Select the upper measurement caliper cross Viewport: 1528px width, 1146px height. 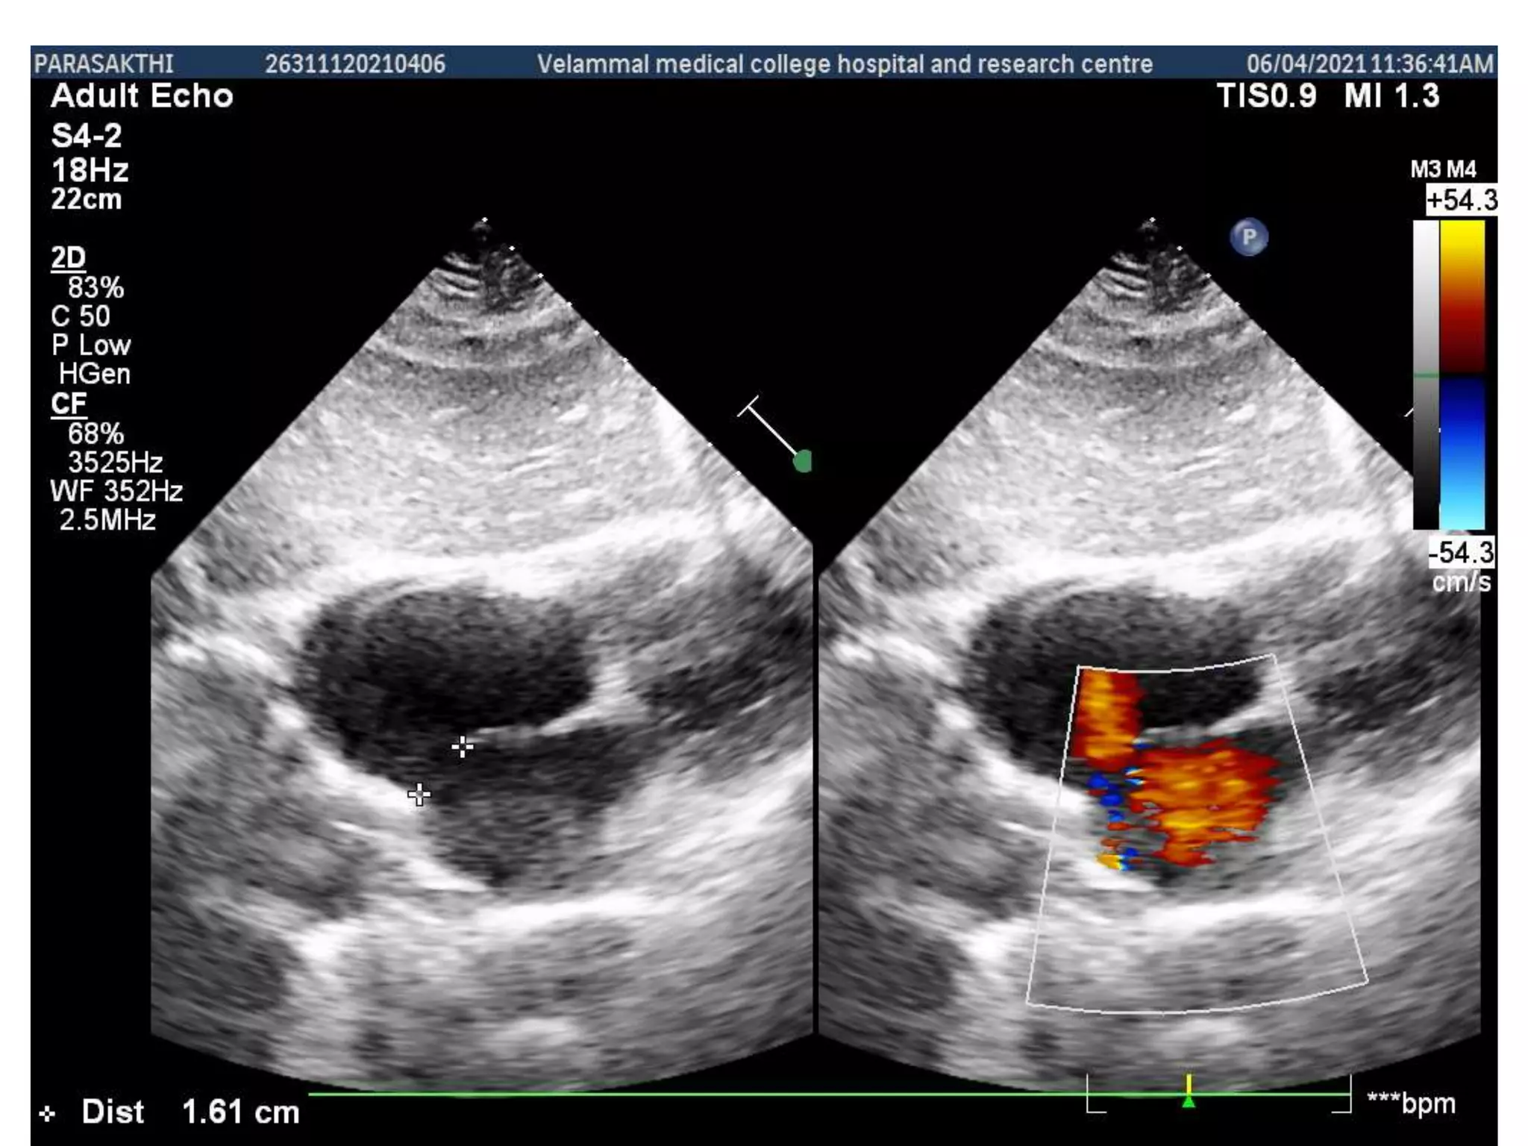pyautogui.click(x=463, y=746)
